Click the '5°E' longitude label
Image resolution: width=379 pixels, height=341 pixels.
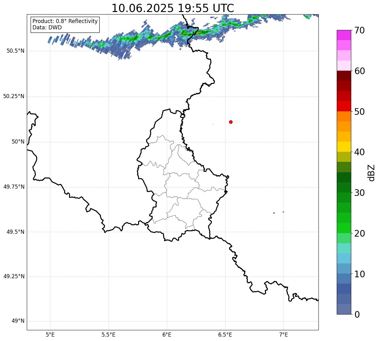tap(50, 334)
